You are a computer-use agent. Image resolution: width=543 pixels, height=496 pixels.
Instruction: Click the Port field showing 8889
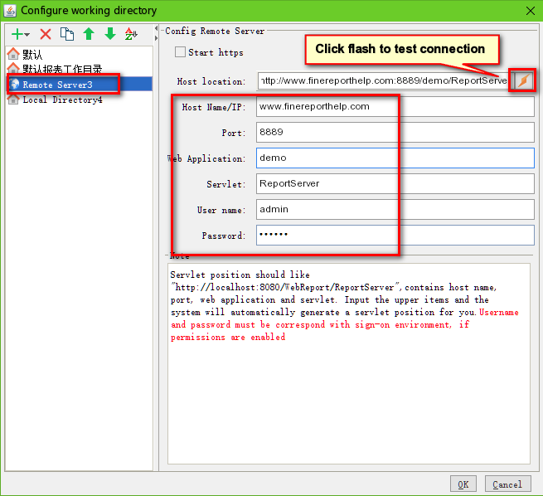[395, 132]
